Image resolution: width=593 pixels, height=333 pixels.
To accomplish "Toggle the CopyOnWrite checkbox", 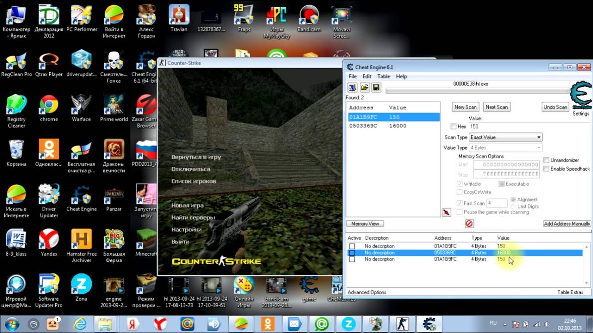I will (460, 192).
